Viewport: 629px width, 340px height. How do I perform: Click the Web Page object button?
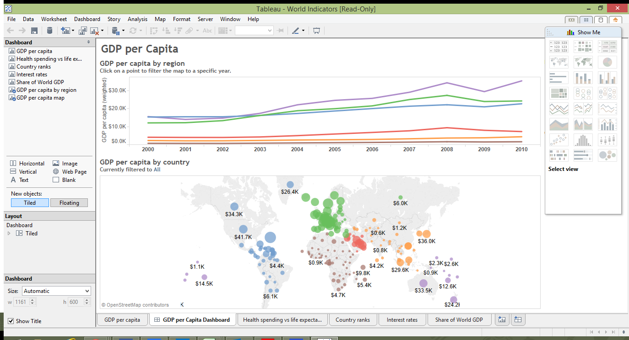(x=70, y=171)
